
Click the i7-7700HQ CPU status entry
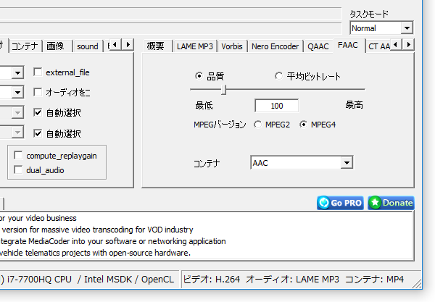tap(88, 280)
